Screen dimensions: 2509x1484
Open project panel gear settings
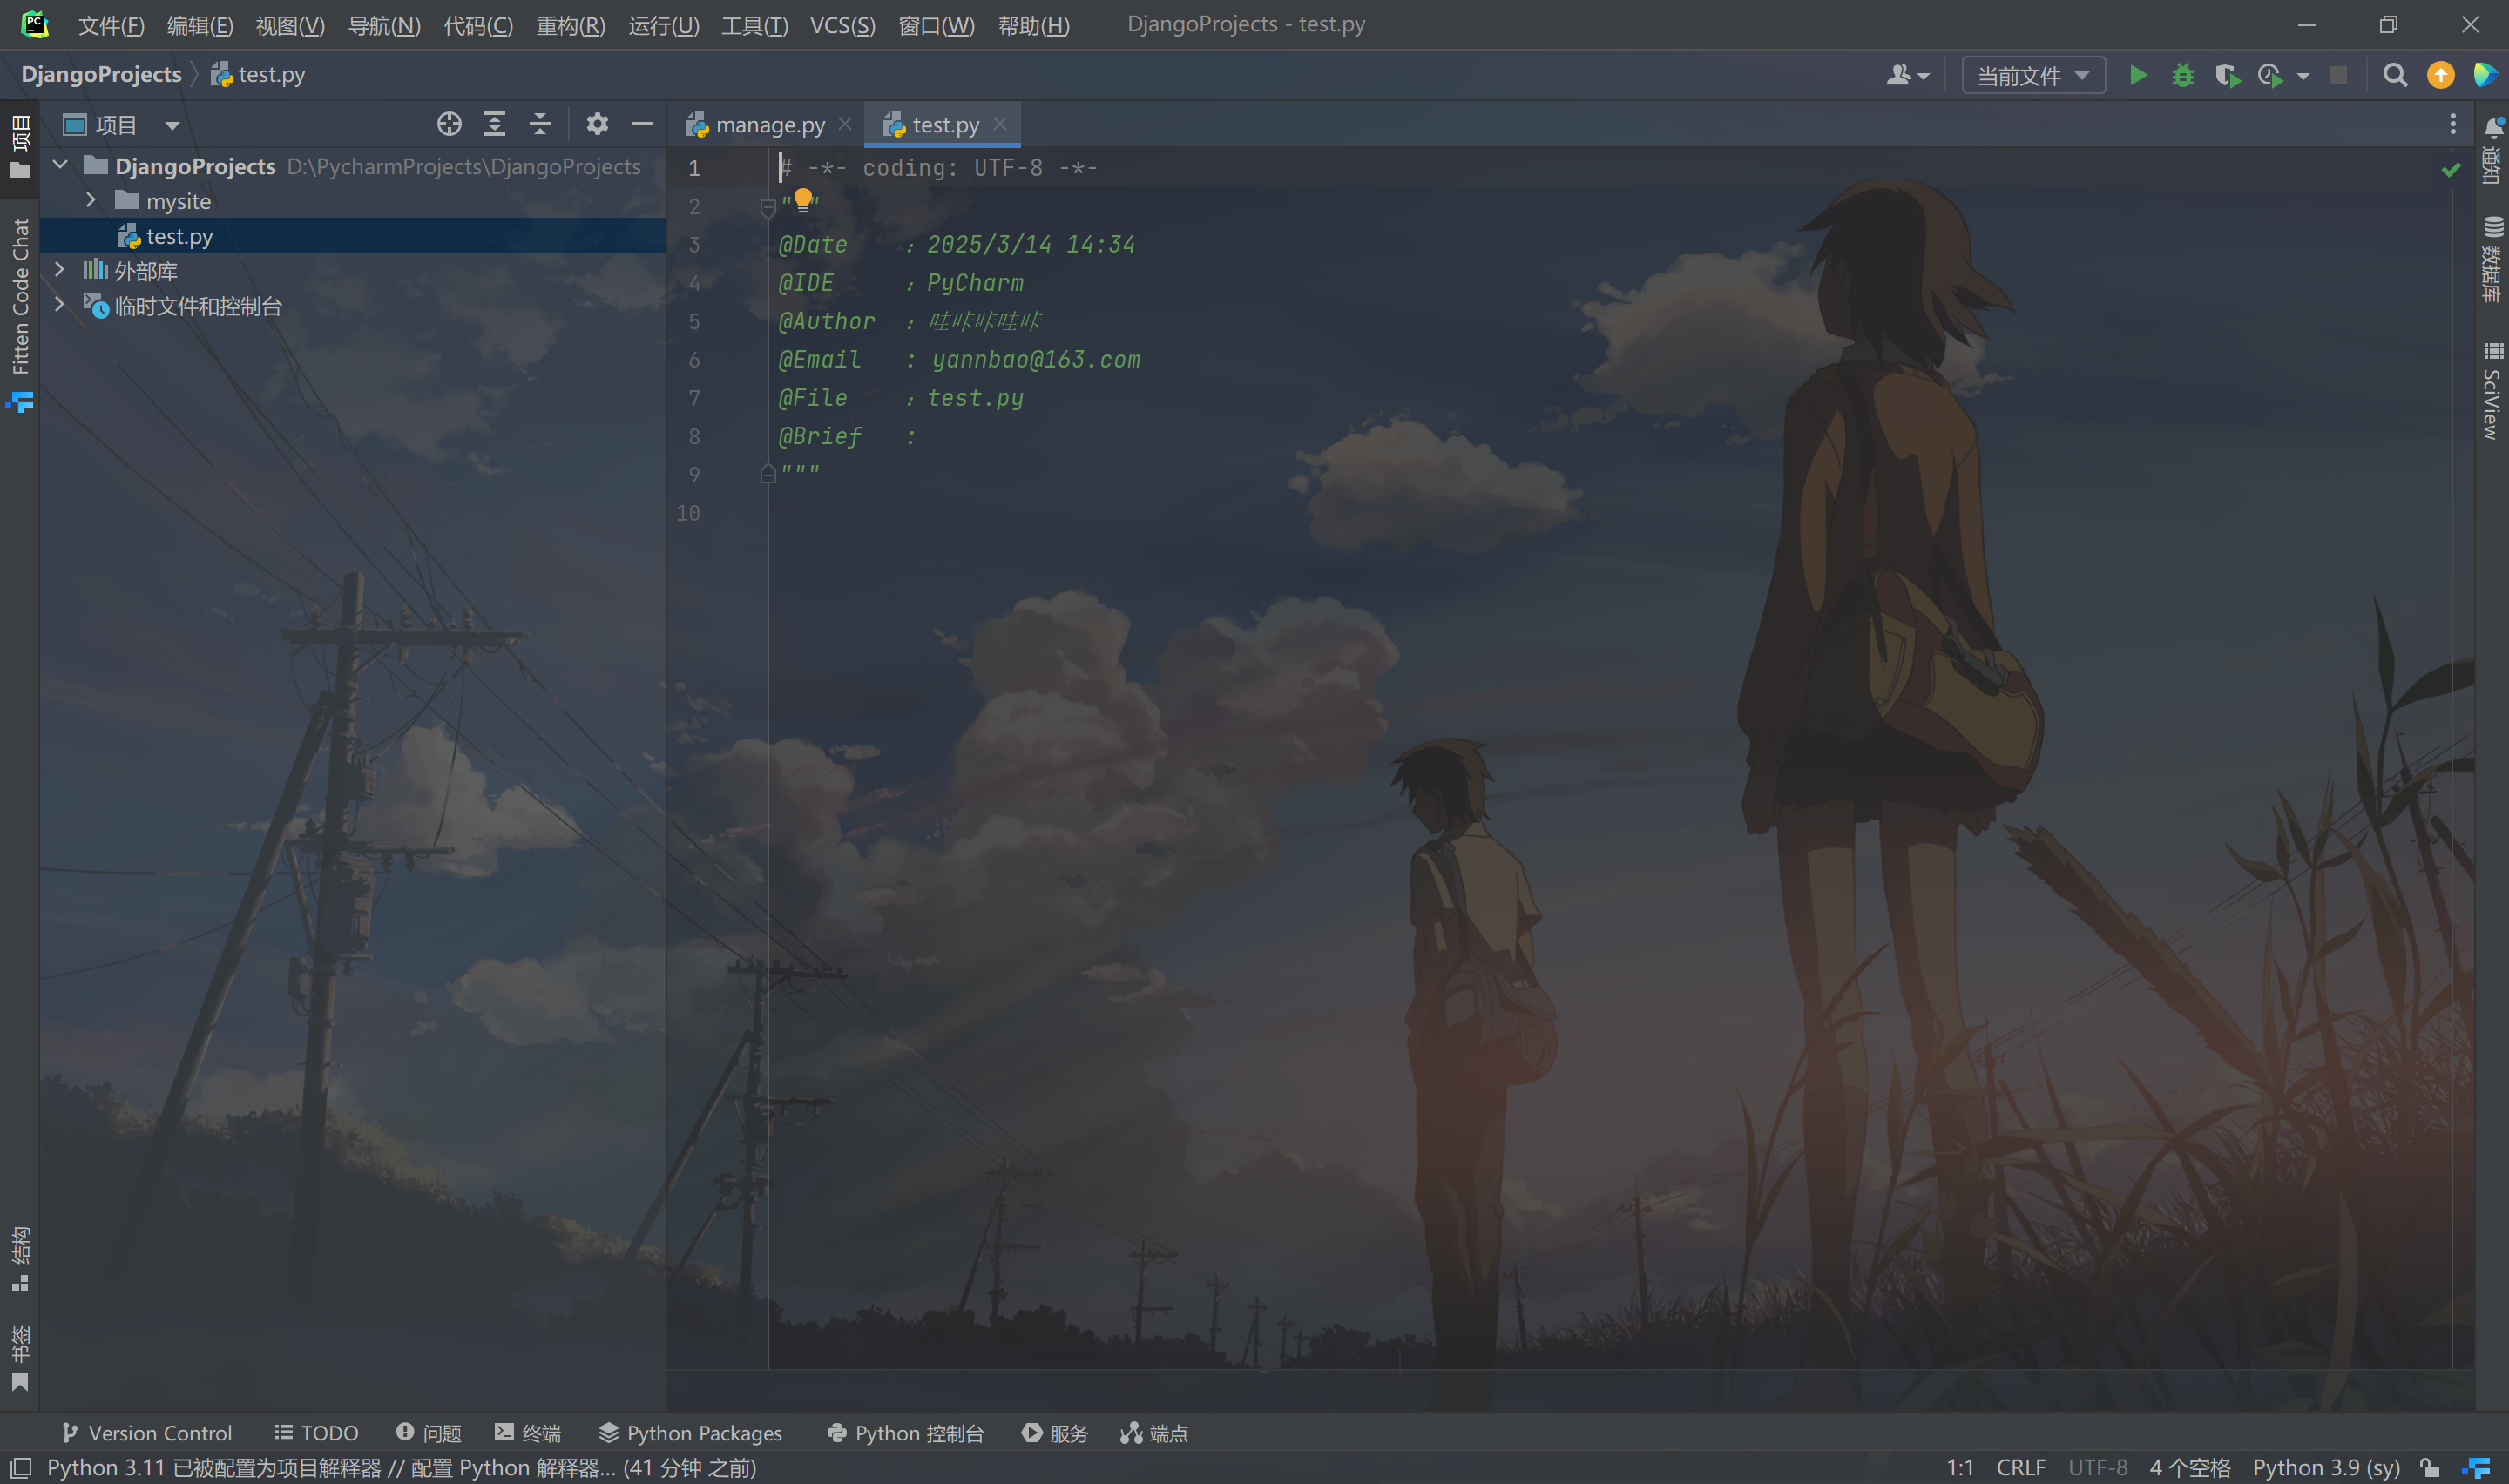click(597, 124)
